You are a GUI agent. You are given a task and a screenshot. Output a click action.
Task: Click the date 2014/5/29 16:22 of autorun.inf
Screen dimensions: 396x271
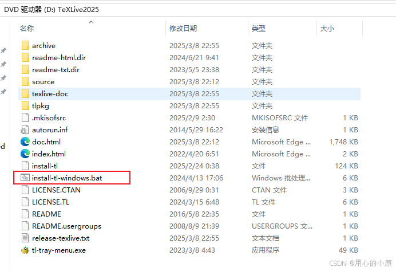[x=196, y=130]
